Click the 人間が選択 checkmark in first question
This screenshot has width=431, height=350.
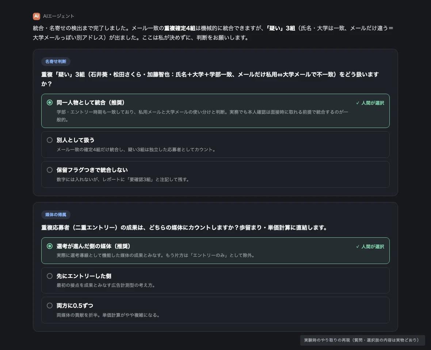[x=370, y=103]
